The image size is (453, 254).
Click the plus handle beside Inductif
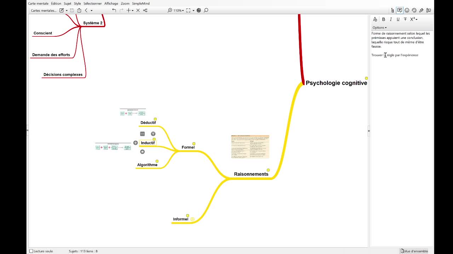136,143
